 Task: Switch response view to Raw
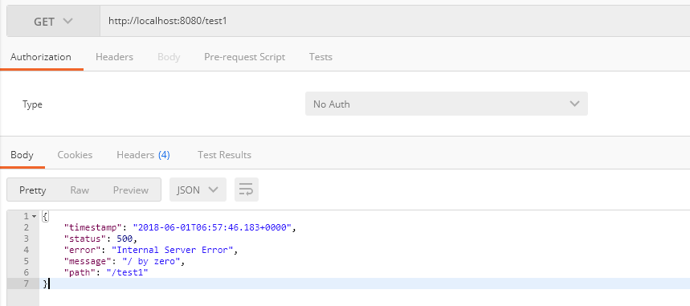80,190
